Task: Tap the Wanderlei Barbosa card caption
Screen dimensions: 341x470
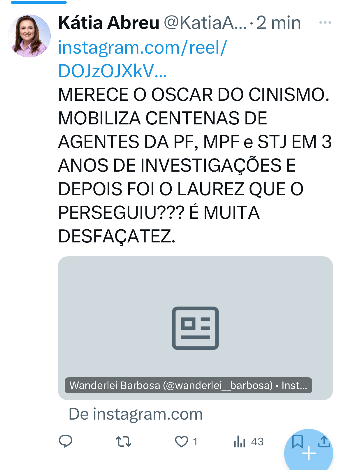Action: click(x=188, y=385)
